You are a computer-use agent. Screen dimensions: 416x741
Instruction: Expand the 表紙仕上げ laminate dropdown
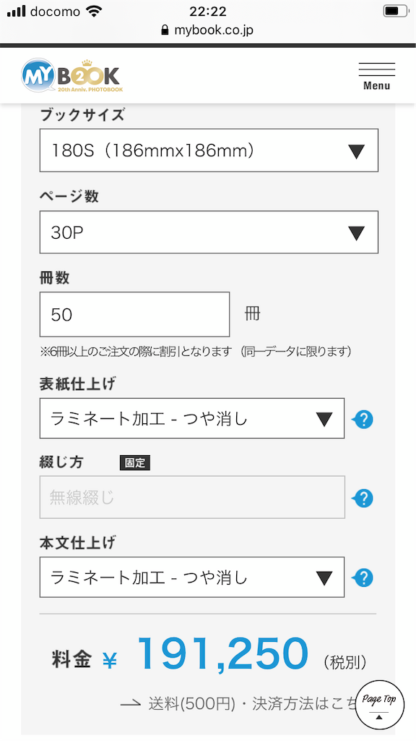point(192,418)
